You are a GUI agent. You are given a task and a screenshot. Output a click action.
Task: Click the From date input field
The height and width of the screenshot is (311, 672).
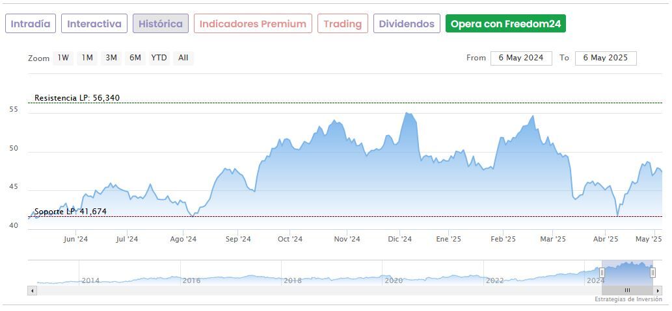coord(521,58)
